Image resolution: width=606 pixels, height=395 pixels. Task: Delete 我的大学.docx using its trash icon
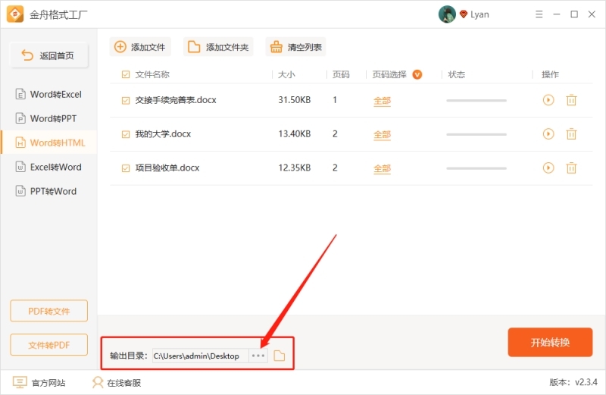pyautogui.click(x=572, y=134)
